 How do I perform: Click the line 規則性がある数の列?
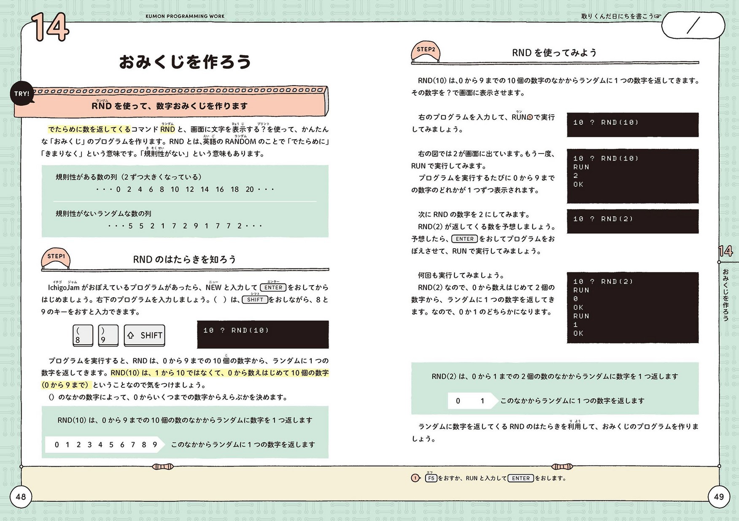coord(129,177)
